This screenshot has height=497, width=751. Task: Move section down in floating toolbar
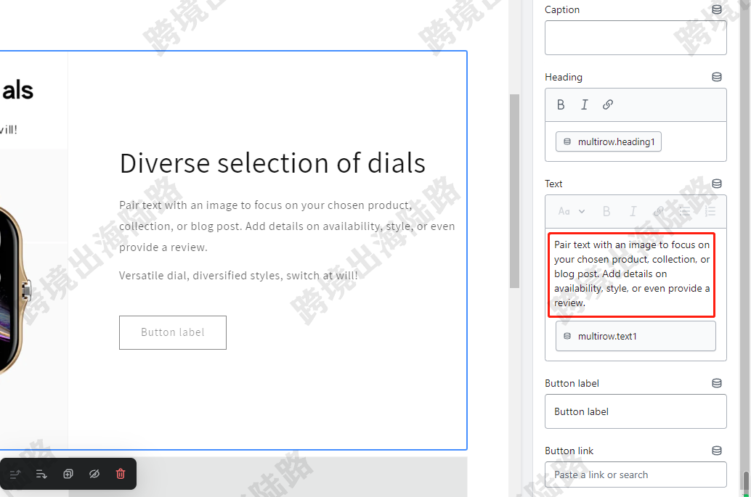pos(41,474)
